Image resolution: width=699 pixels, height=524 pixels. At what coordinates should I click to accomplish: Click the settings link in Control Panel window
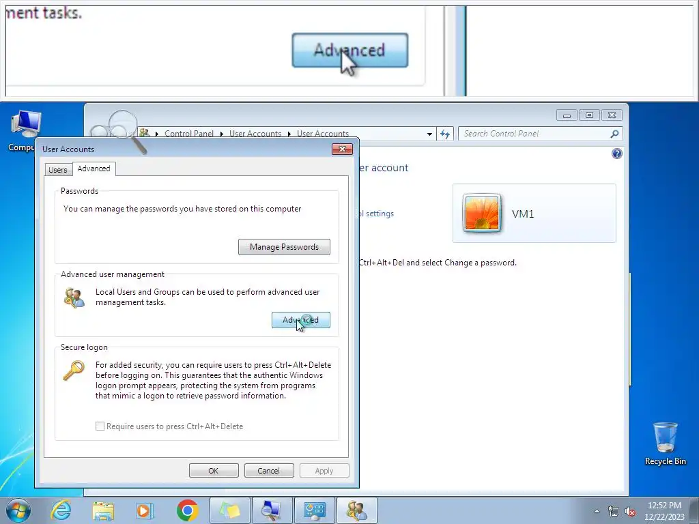pyautogui.click(x=378, y=214)
